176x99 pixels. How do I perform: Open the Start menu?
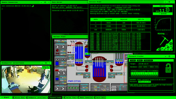click(5, 97)
